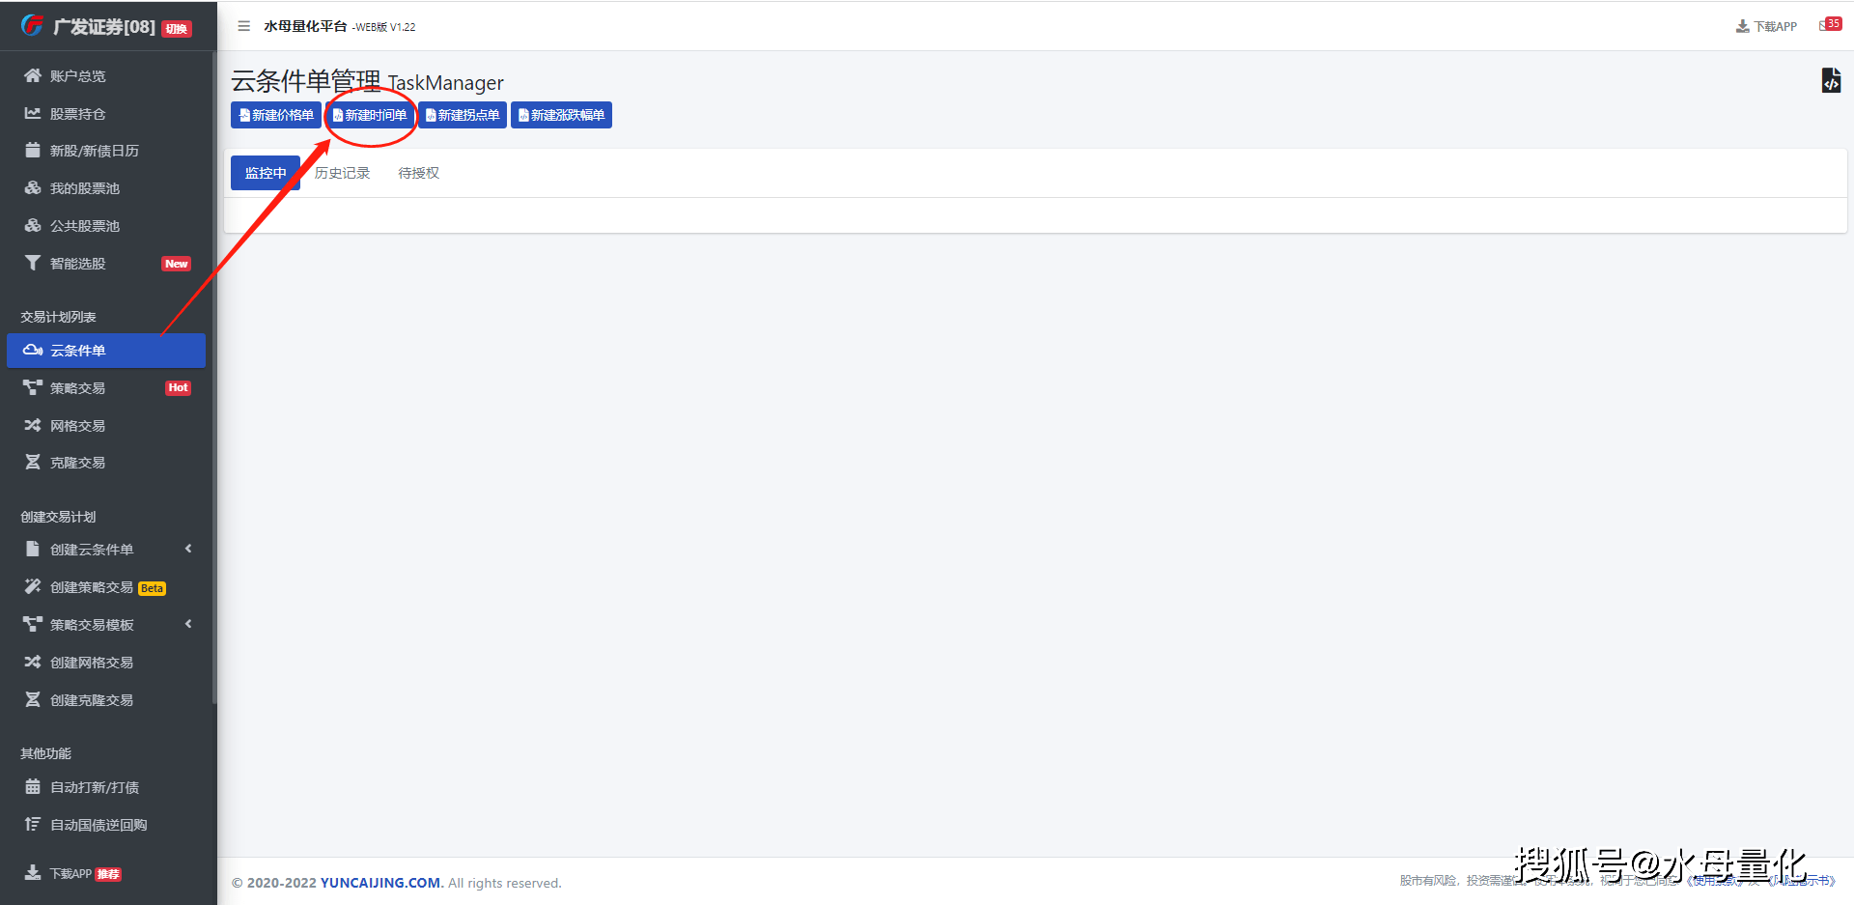1854x905 pixels.
Task: Click the 新建价格单 button
Action: pos(276,115)
